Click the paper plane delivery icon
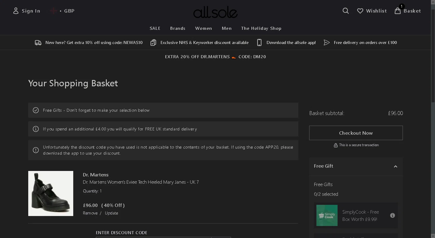The height and width of the screenshot is (238, 435). tap(327, 43)
